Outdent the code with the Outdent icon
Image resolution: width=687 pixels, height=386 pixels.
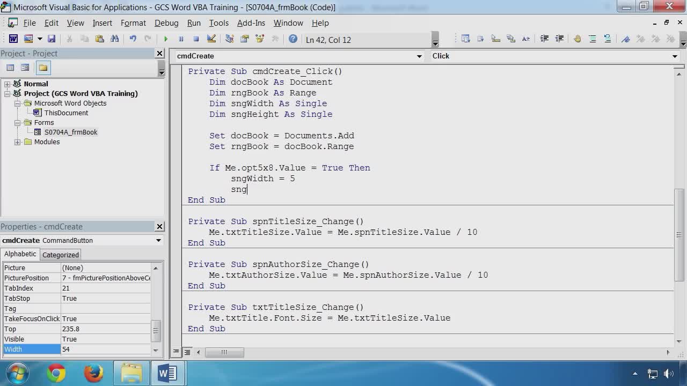pos(559,39)
